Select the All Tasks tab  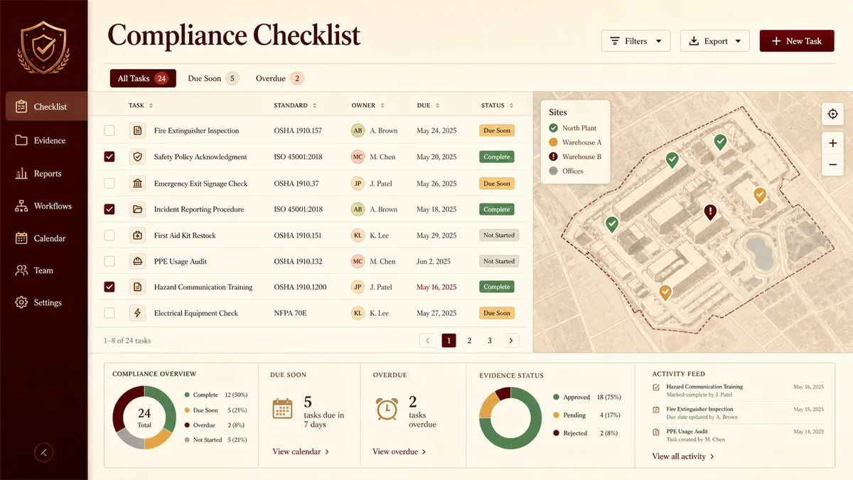(x=143, y=78)
